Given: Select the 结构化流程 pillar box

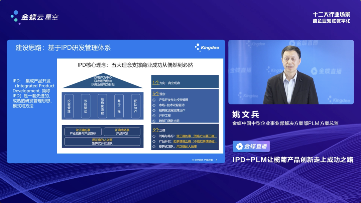Looking at the screenshot, I should (x=102, y=106).
